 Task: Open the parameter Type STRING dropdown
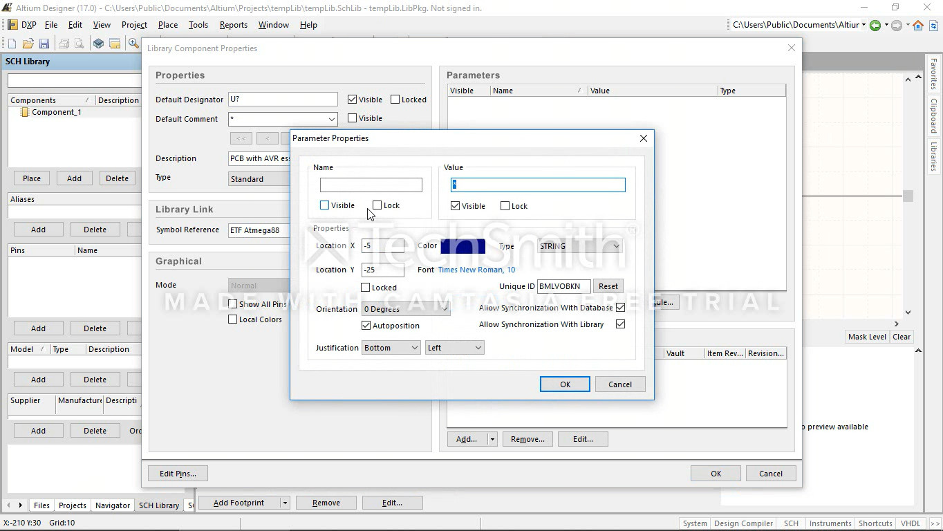579,246
